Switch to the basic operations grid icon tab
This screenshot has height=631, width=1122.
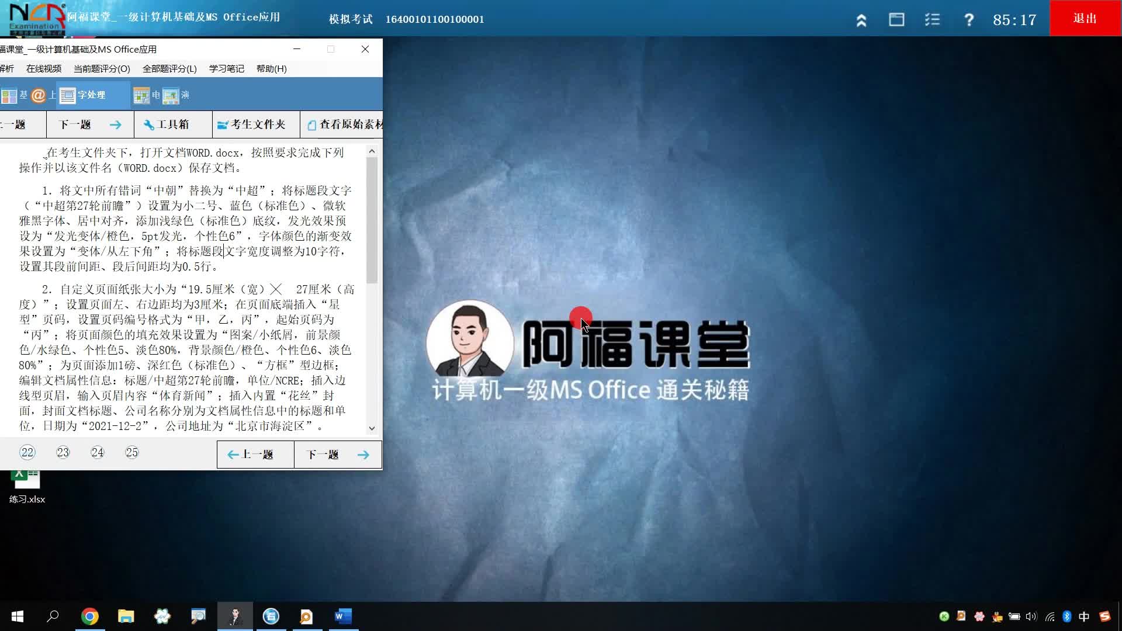pos(9,95)
